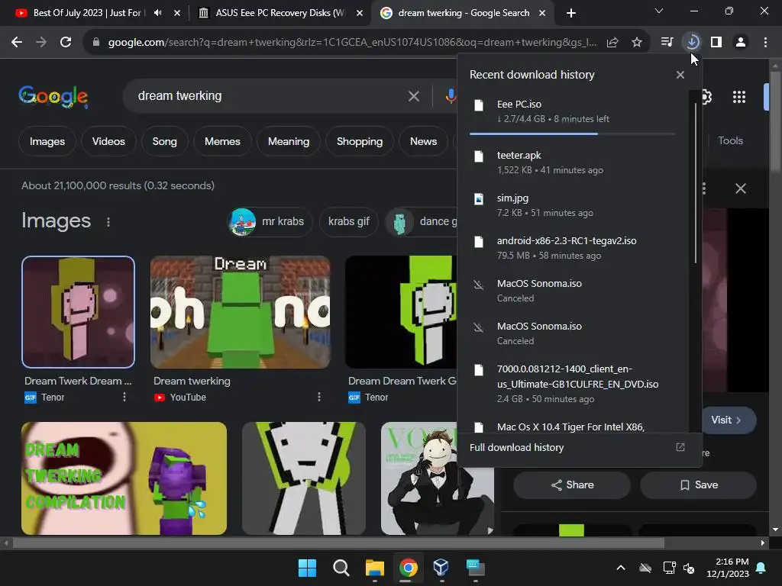Open android-x86-2.3-RC1-tegav2.iso download entry
The image size is (782, 586).
tap(573, 248)
